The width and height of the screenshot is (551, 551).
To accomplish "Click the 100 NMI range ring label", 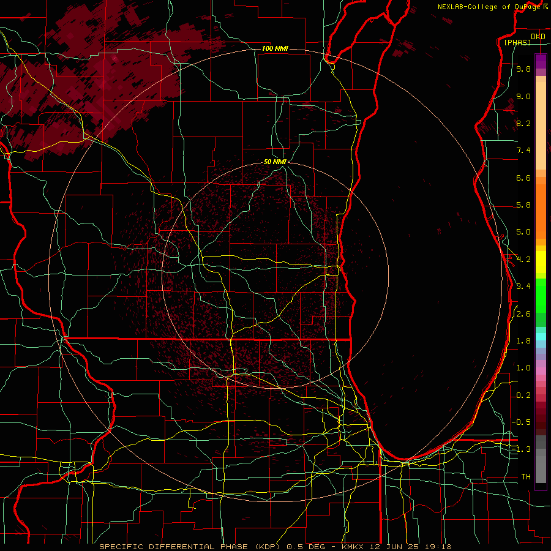I will click(275, 48).
